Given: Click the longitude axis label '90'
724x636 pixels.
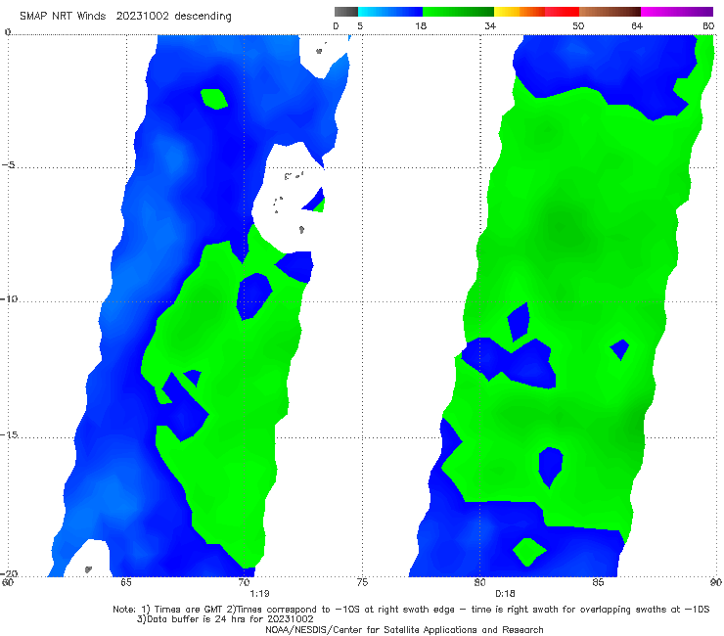Looking at the screenshot, I should 716,582.
